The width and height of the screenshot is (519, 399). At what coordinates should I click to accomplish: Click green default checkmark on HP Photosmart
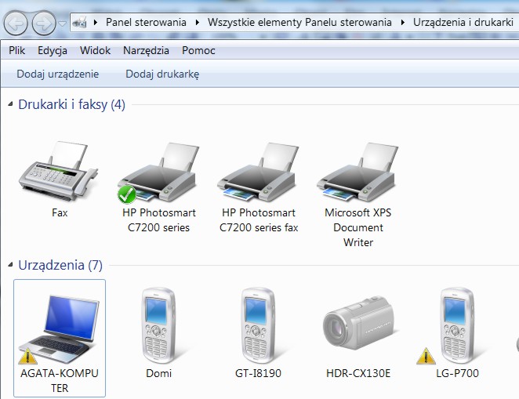(127, 194)
